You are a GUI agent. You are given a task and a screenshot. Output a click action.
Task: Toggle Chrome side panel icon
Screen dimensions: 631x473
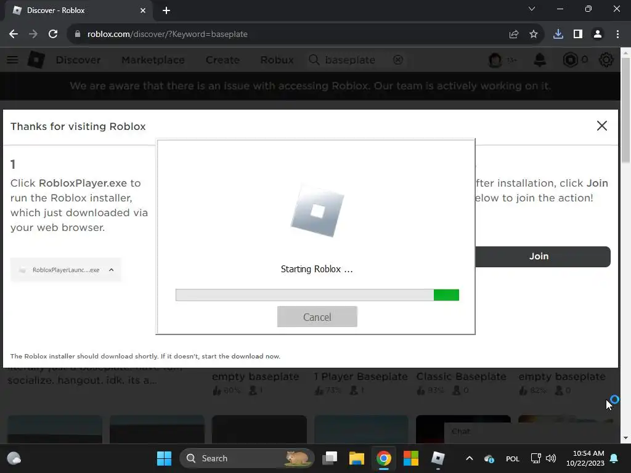pos(578,34)
